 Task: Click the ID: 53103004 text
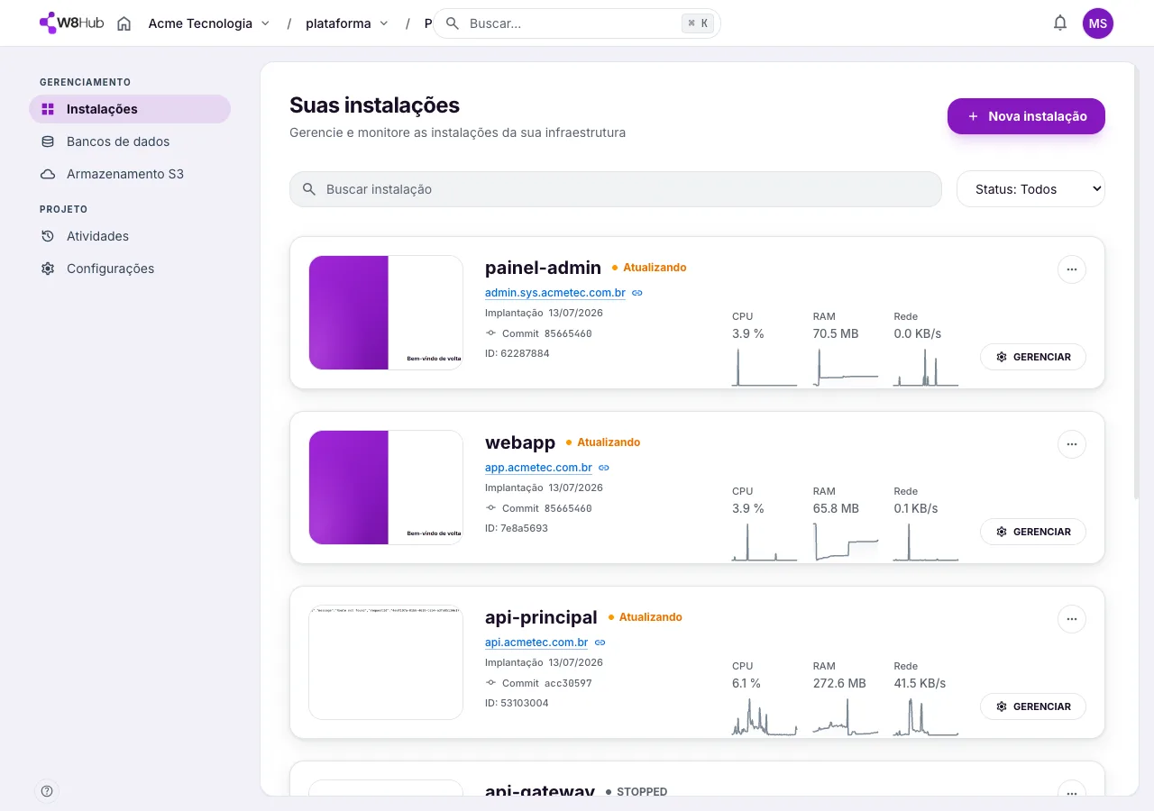(x=517, y=703)
